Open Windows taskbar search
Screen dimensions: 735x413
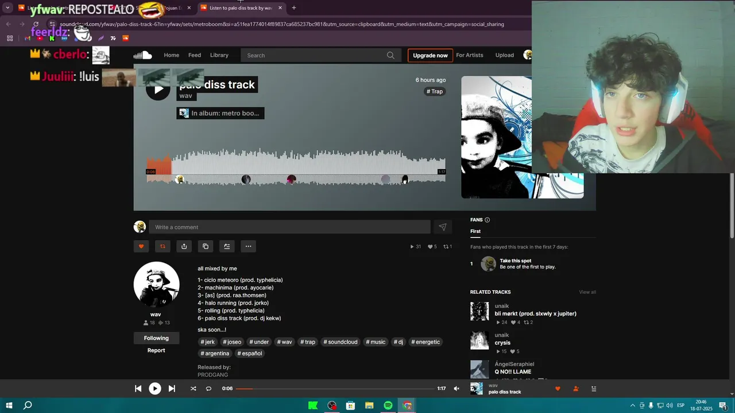[28, 406]
